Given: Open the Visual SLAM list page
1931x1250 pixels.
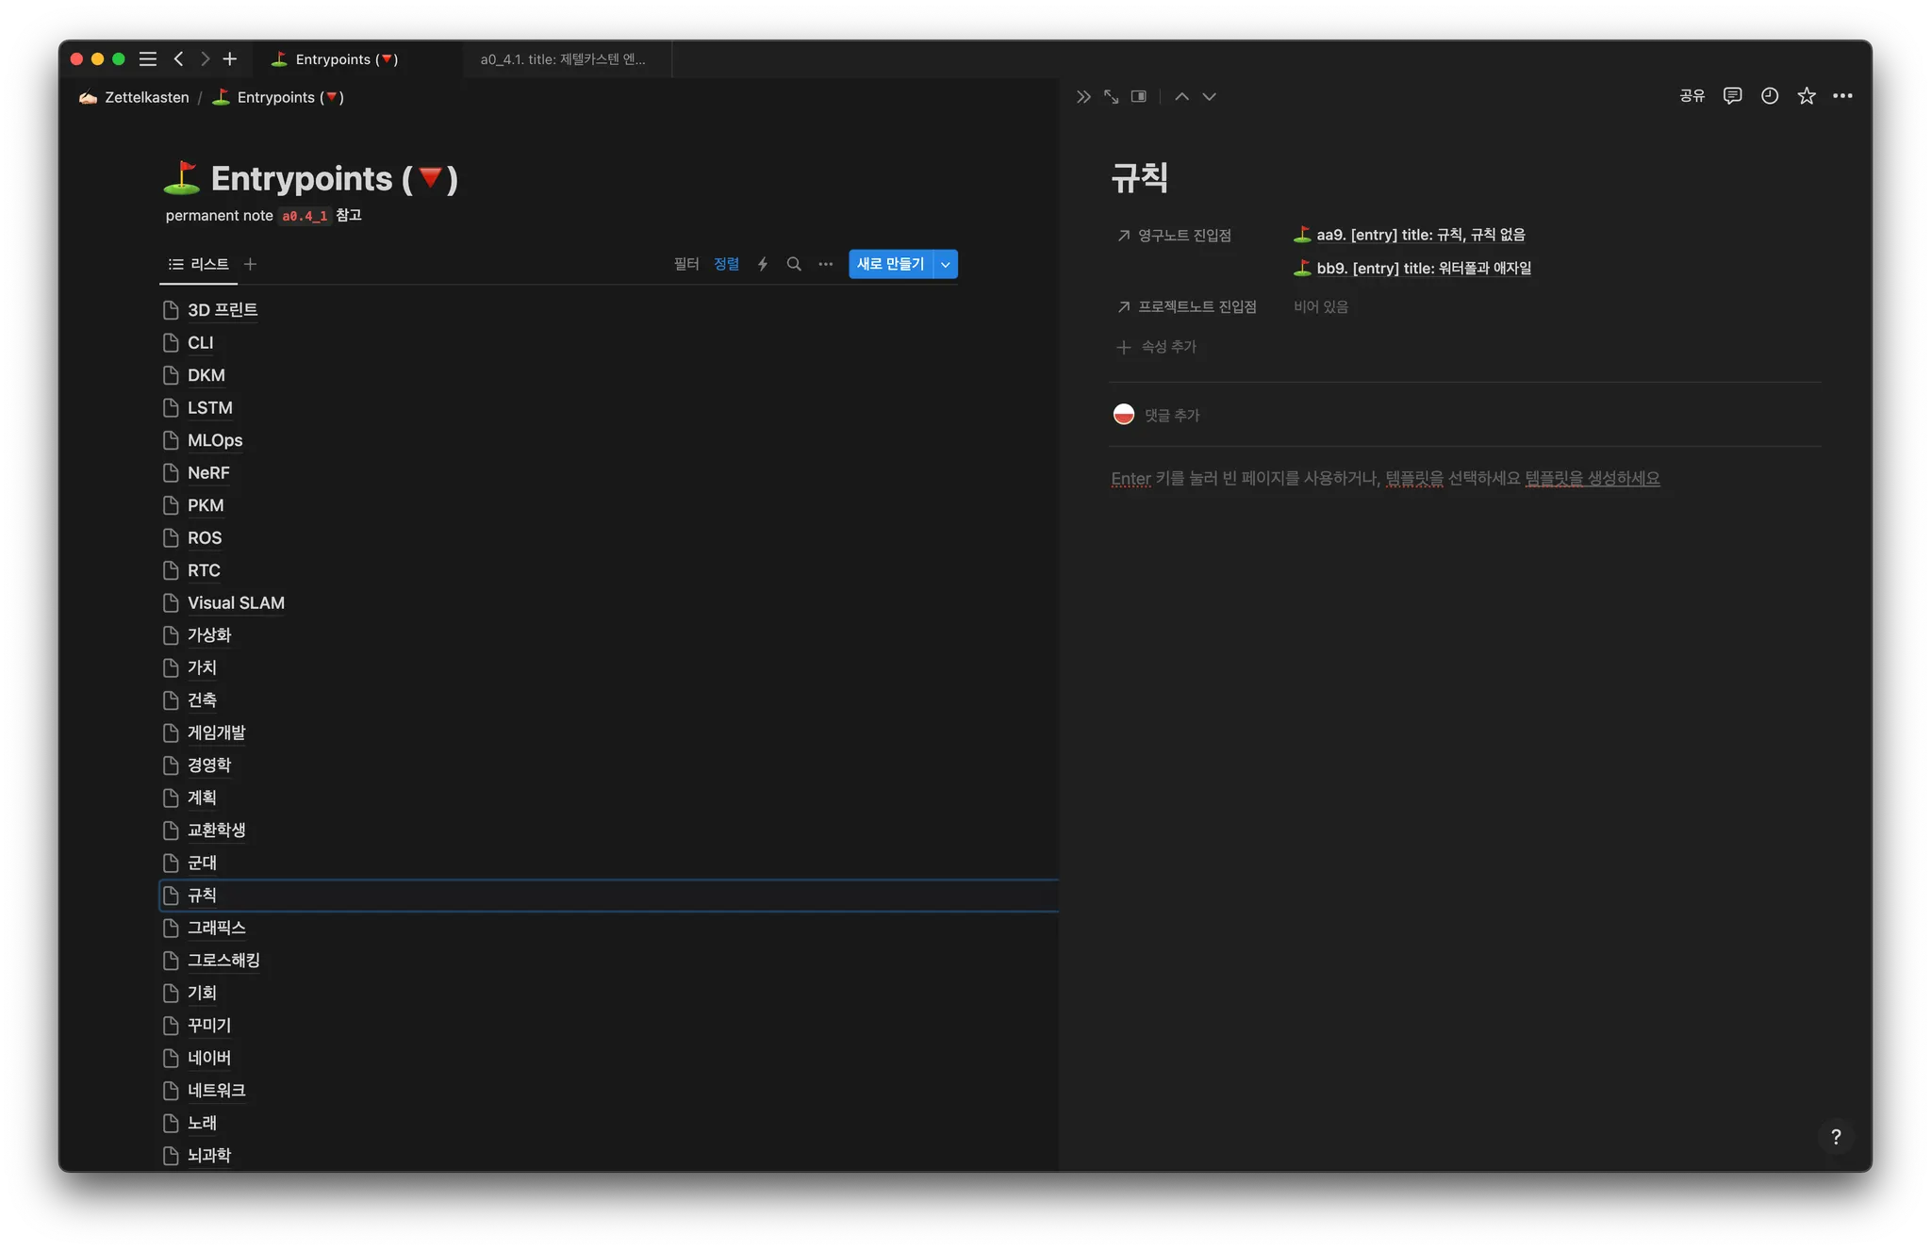Looking at the screenshot, I should tap(236, 603).
